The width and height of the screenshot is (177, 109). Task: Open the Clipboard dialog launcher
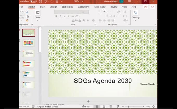point(32,25)
